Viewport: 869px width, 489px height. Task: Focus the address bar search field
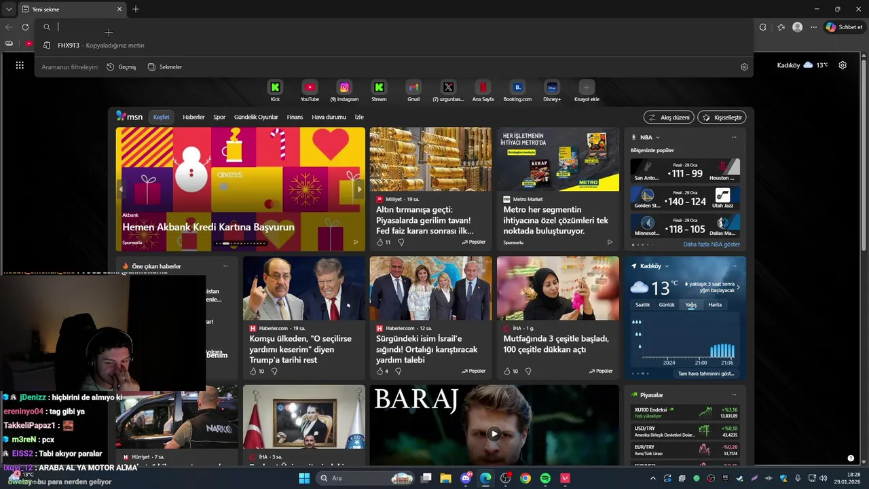tap(394, 27)
